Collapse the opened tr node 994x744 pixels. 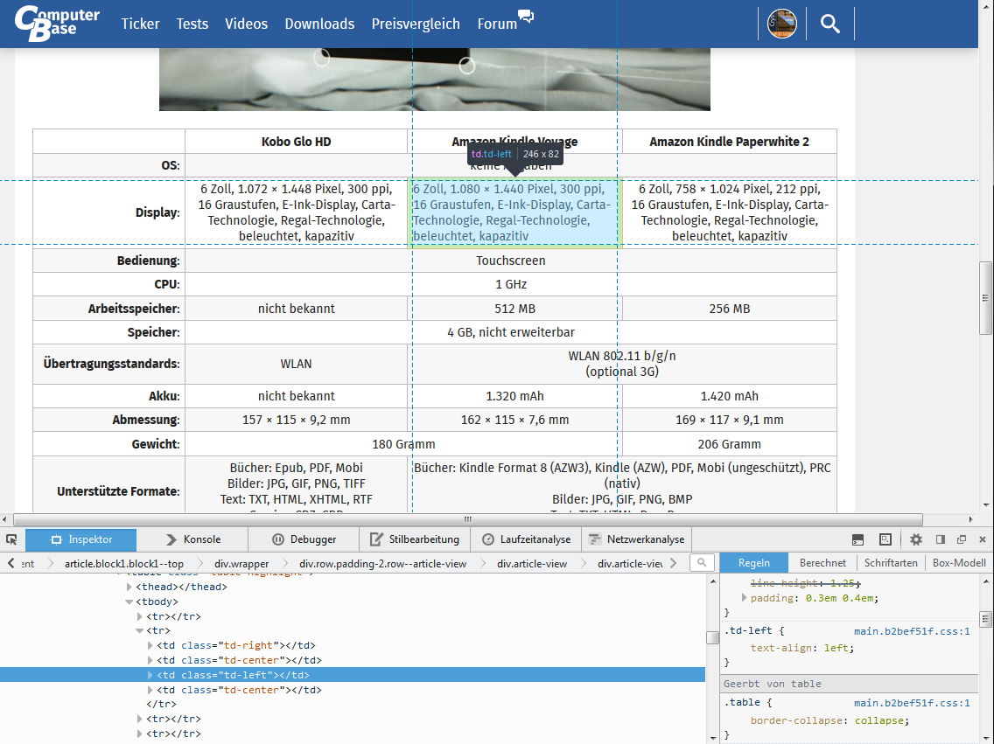click(x=140, y=630)
